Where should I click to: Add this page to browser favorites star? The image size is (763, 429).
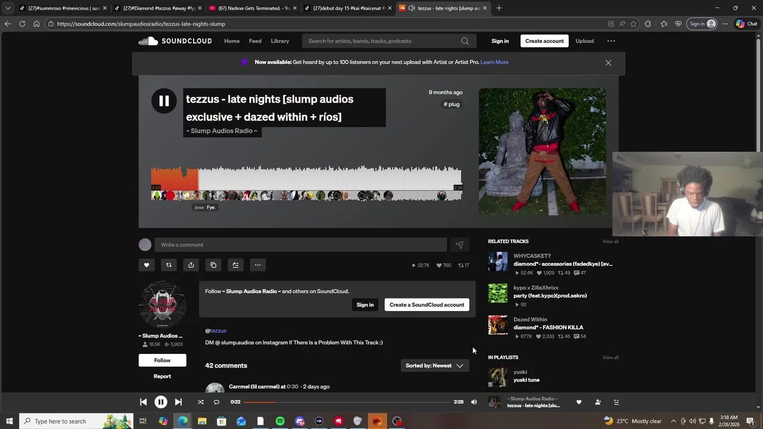click(x=633, y=24)
